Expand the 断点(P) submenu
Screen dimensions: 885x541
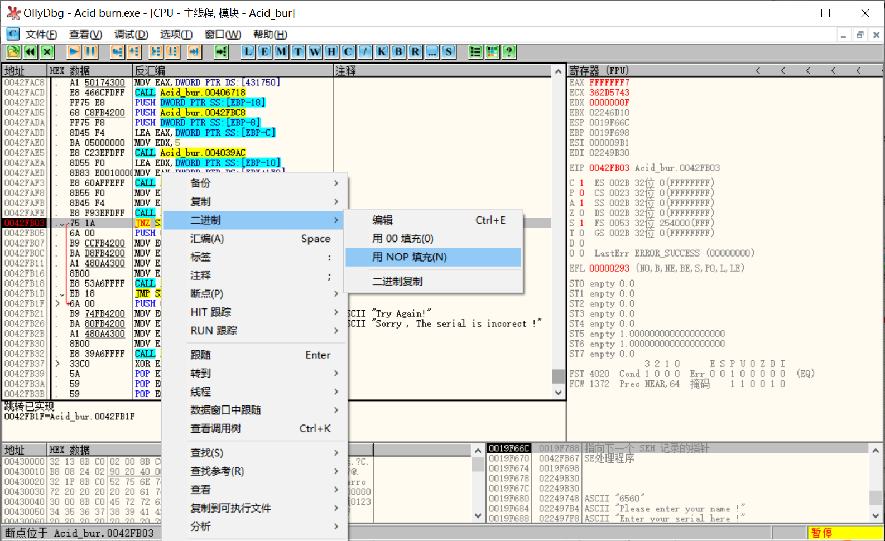coord(254,293)
